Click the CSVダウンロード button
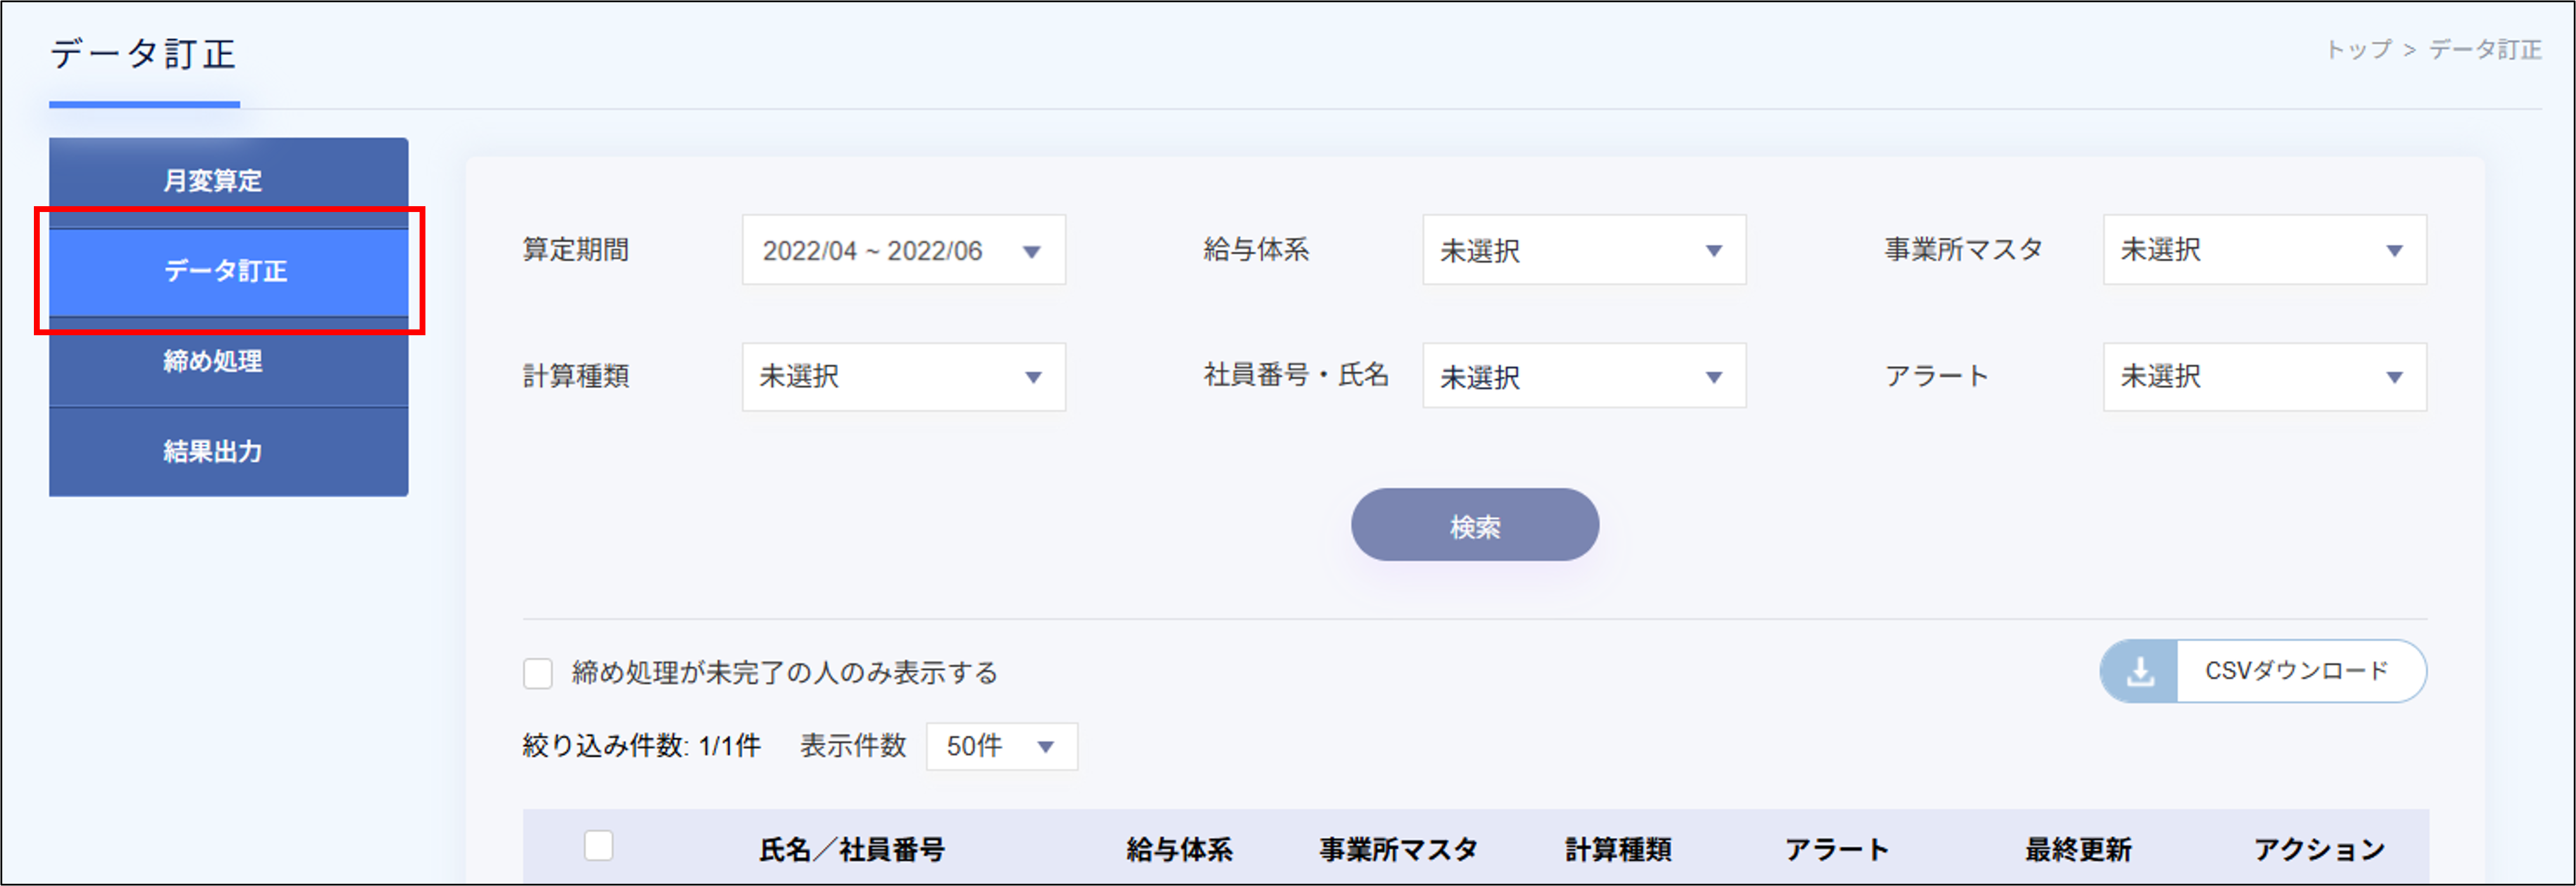The height and width of the screenshot is (886, 2576). [2262, 671]
